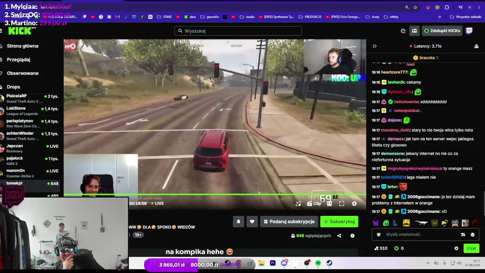Open video player settings gear

(x=354, y=204)
